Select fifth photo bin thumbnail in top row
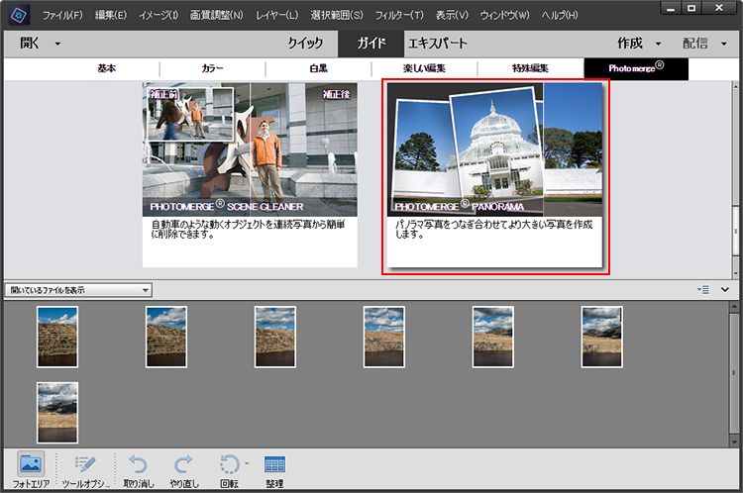The image size is (743, 493). [x=492, y=337]
